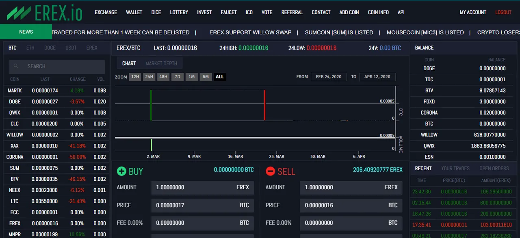The image size is (520, 238).
Task: Click the coin SEARCH field
Action: (x=57, y=67)
